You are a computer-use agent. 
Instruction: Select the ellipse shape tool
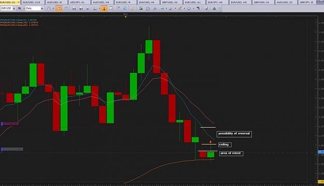click(x=189, y=8)
